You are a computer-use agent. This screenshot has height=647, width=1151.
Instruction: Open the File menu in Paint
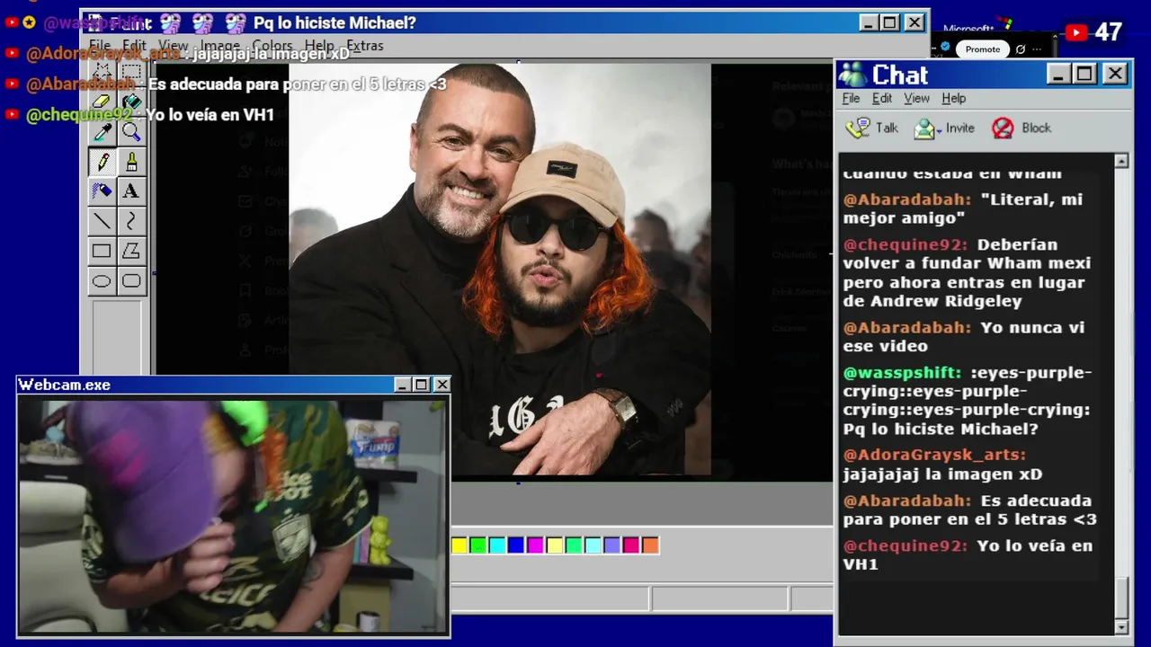100,46
